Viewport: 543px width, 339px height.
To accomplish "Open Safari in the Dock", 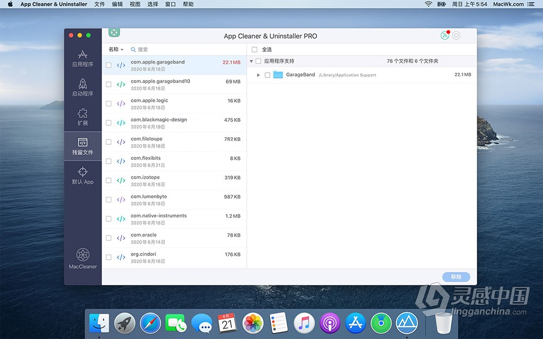I will click(150, 323).
